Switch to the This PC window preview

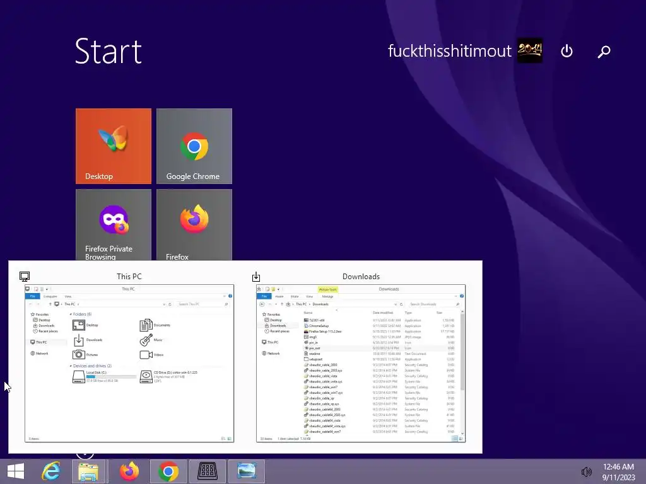129,363
